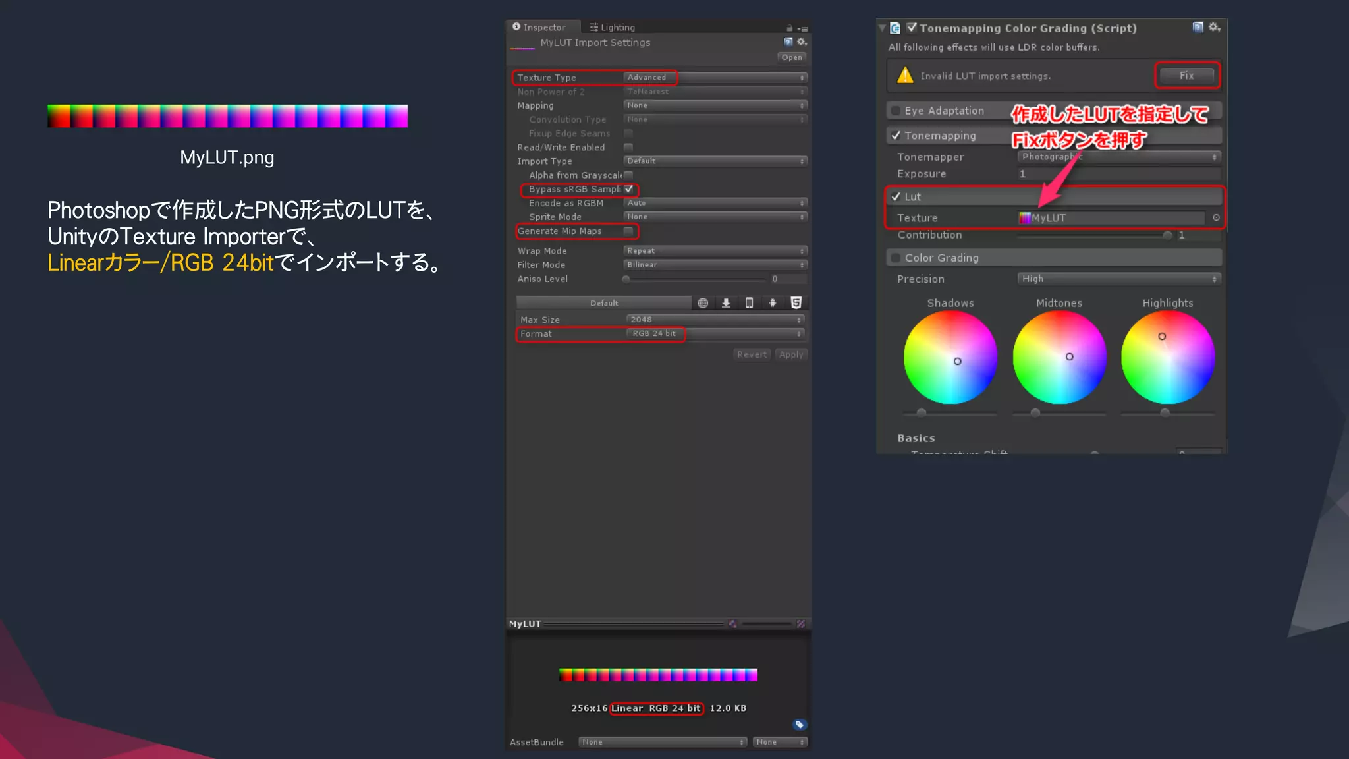The height and width of the screenshot is (759, 1349).
Task: Switch to the Lighting tab
Action: click(613, 27)
